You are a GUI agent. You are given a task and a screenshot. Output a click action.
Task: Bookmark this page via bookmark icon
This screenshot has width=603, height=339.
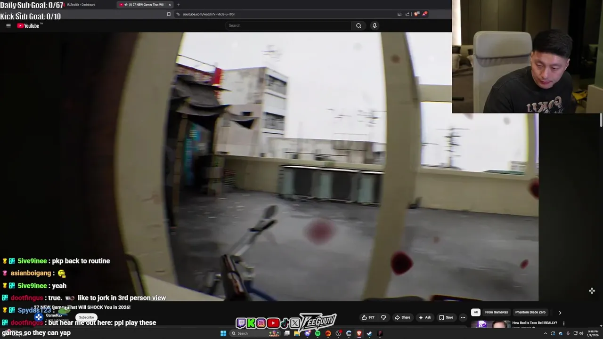click(x=169, y=14)
